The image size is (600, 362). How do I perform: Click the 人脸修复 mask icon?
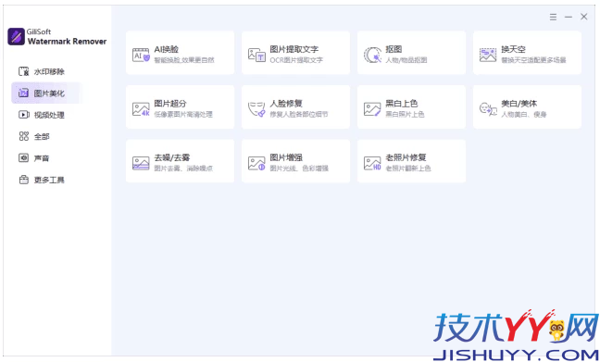click(x=256, y=109)
